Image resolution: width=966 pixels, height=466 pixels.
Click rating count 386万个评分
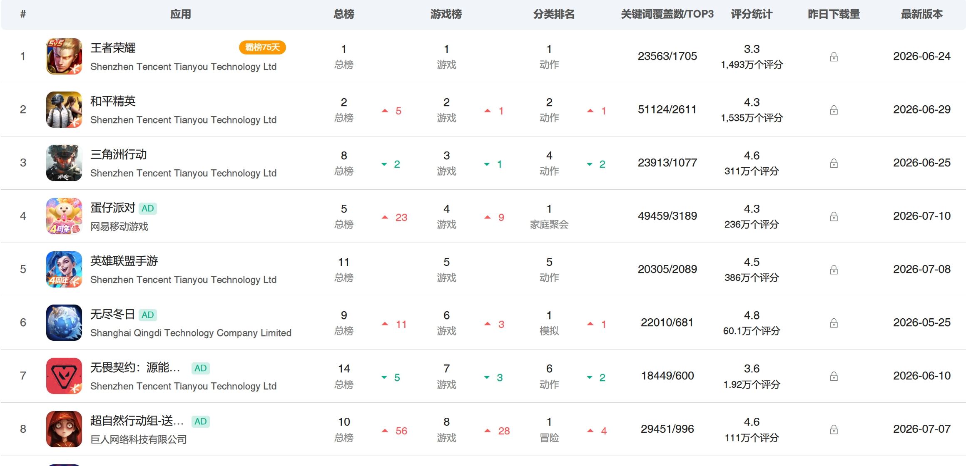tap(752, 278)
